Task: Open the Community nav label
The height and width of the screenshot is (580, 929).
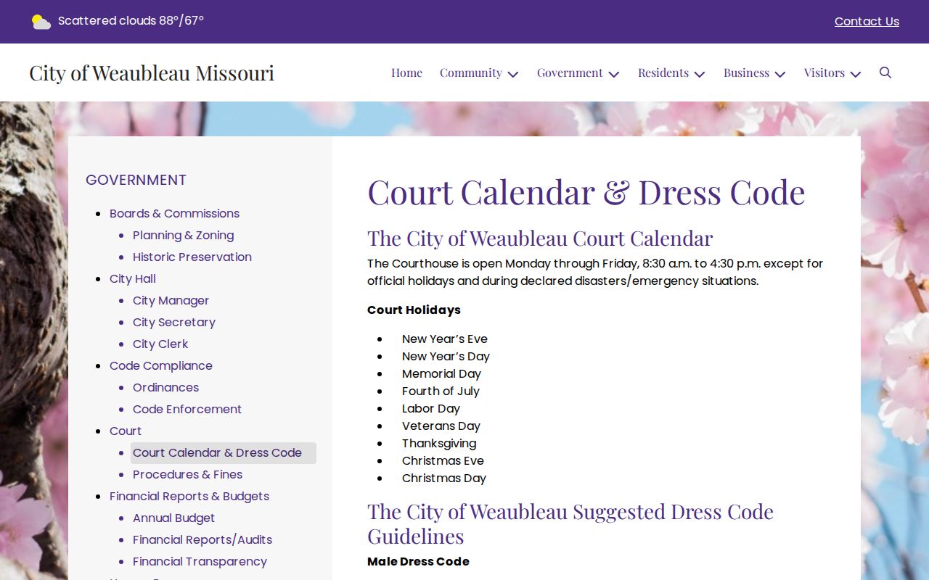Action: click(470, 72)
